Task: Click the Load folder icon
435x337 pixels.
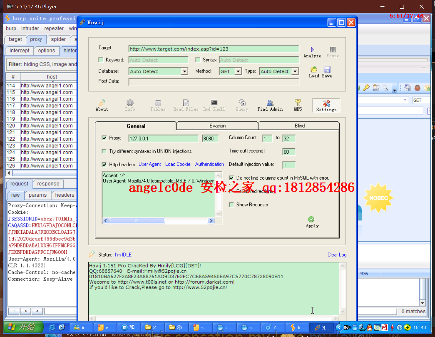Action: point(314,69)
